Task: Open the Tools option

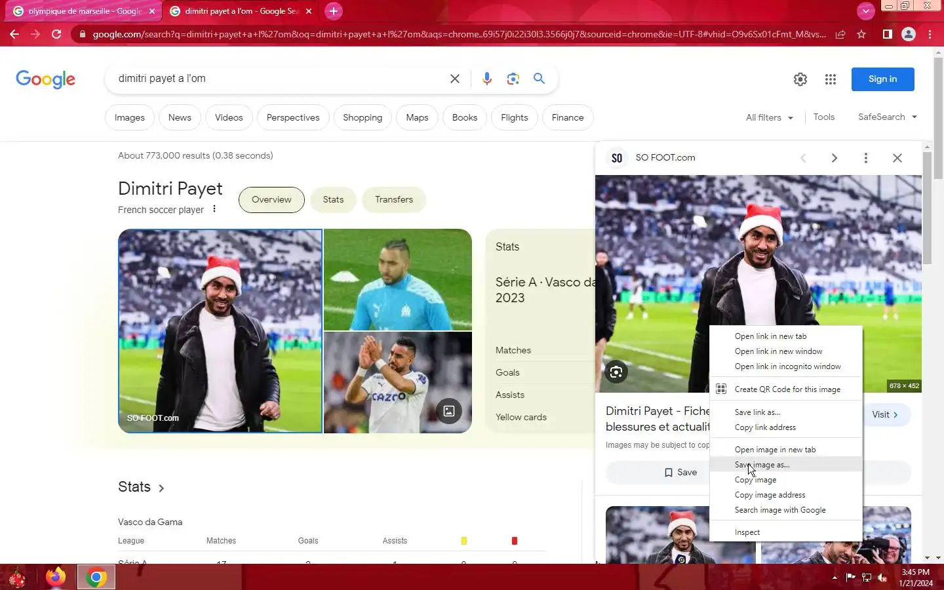Action: click(x=824, y=117)
